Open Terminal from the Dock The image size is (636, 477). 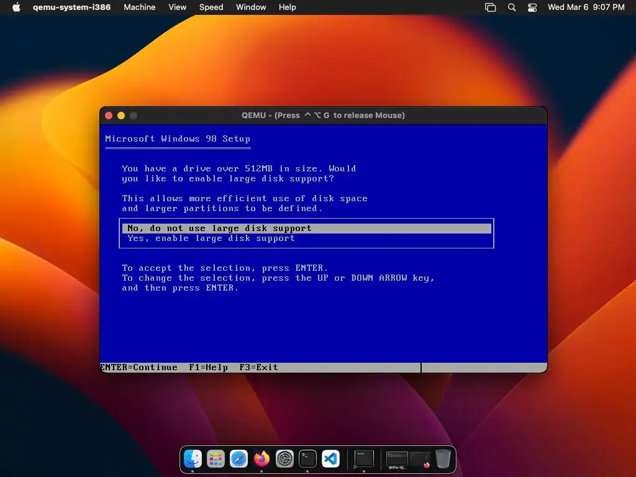click(x=307, y=459)
